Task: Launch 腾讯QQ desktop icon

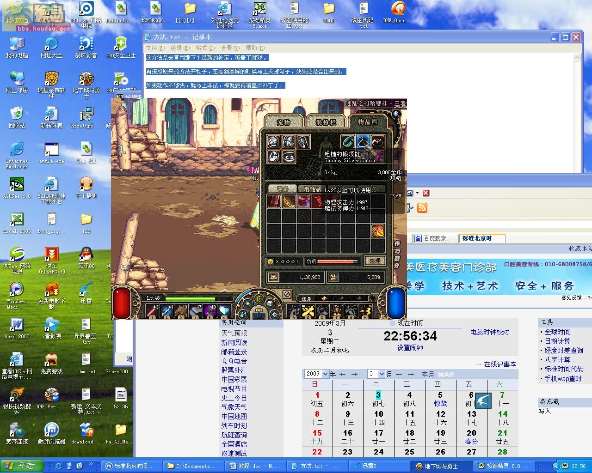Action: tap(86, 258)
